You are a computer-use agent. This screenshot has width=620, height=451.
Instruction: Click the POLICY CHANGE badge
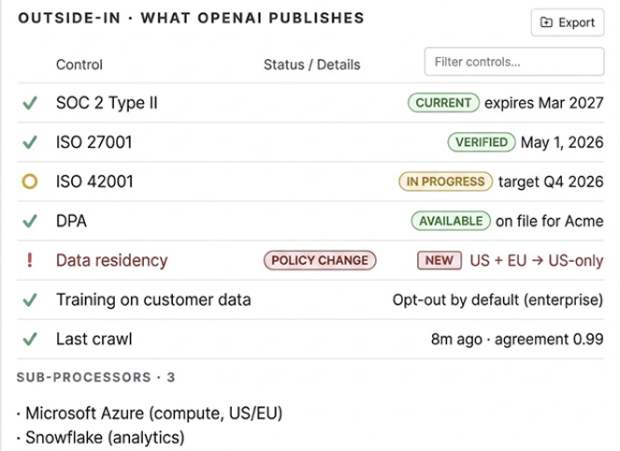320,260
